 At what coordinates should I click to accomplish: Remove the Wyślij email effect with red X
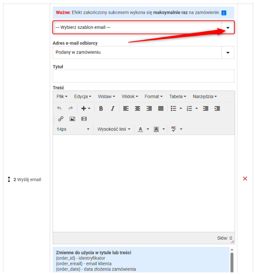(245, 179)
